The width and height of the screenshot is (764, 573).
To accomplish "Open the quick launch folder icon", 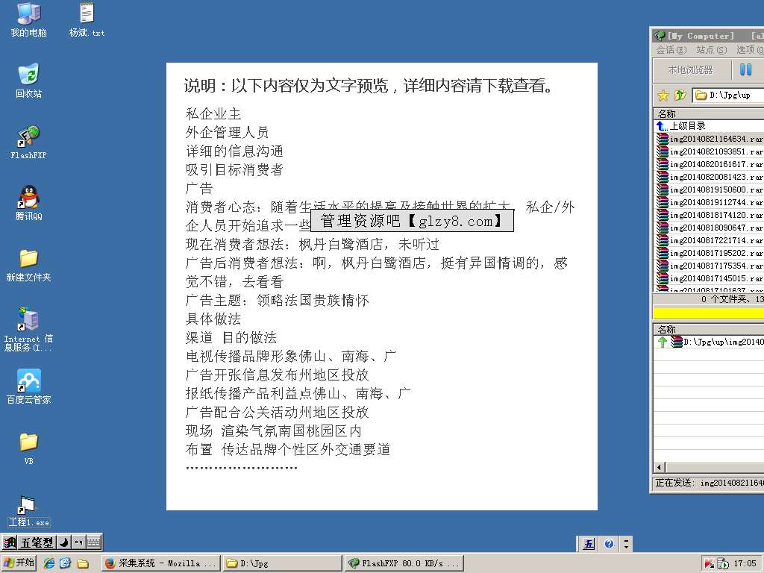I will pos(82,563).
